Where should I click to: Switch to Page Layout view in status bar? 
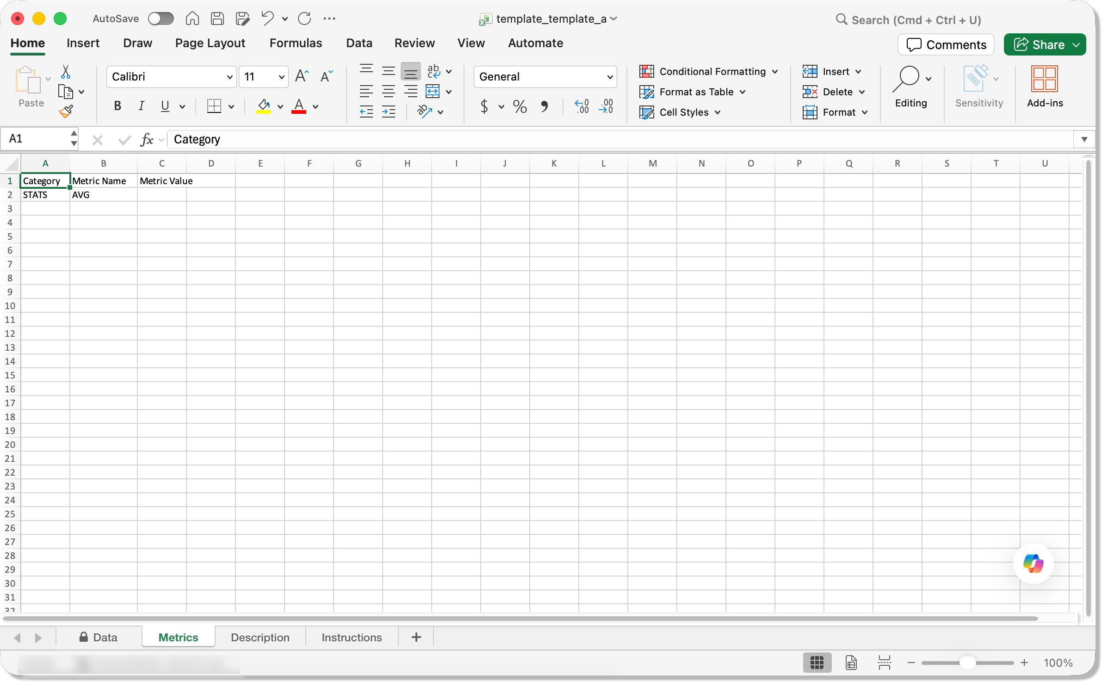(x=851, y=663)
